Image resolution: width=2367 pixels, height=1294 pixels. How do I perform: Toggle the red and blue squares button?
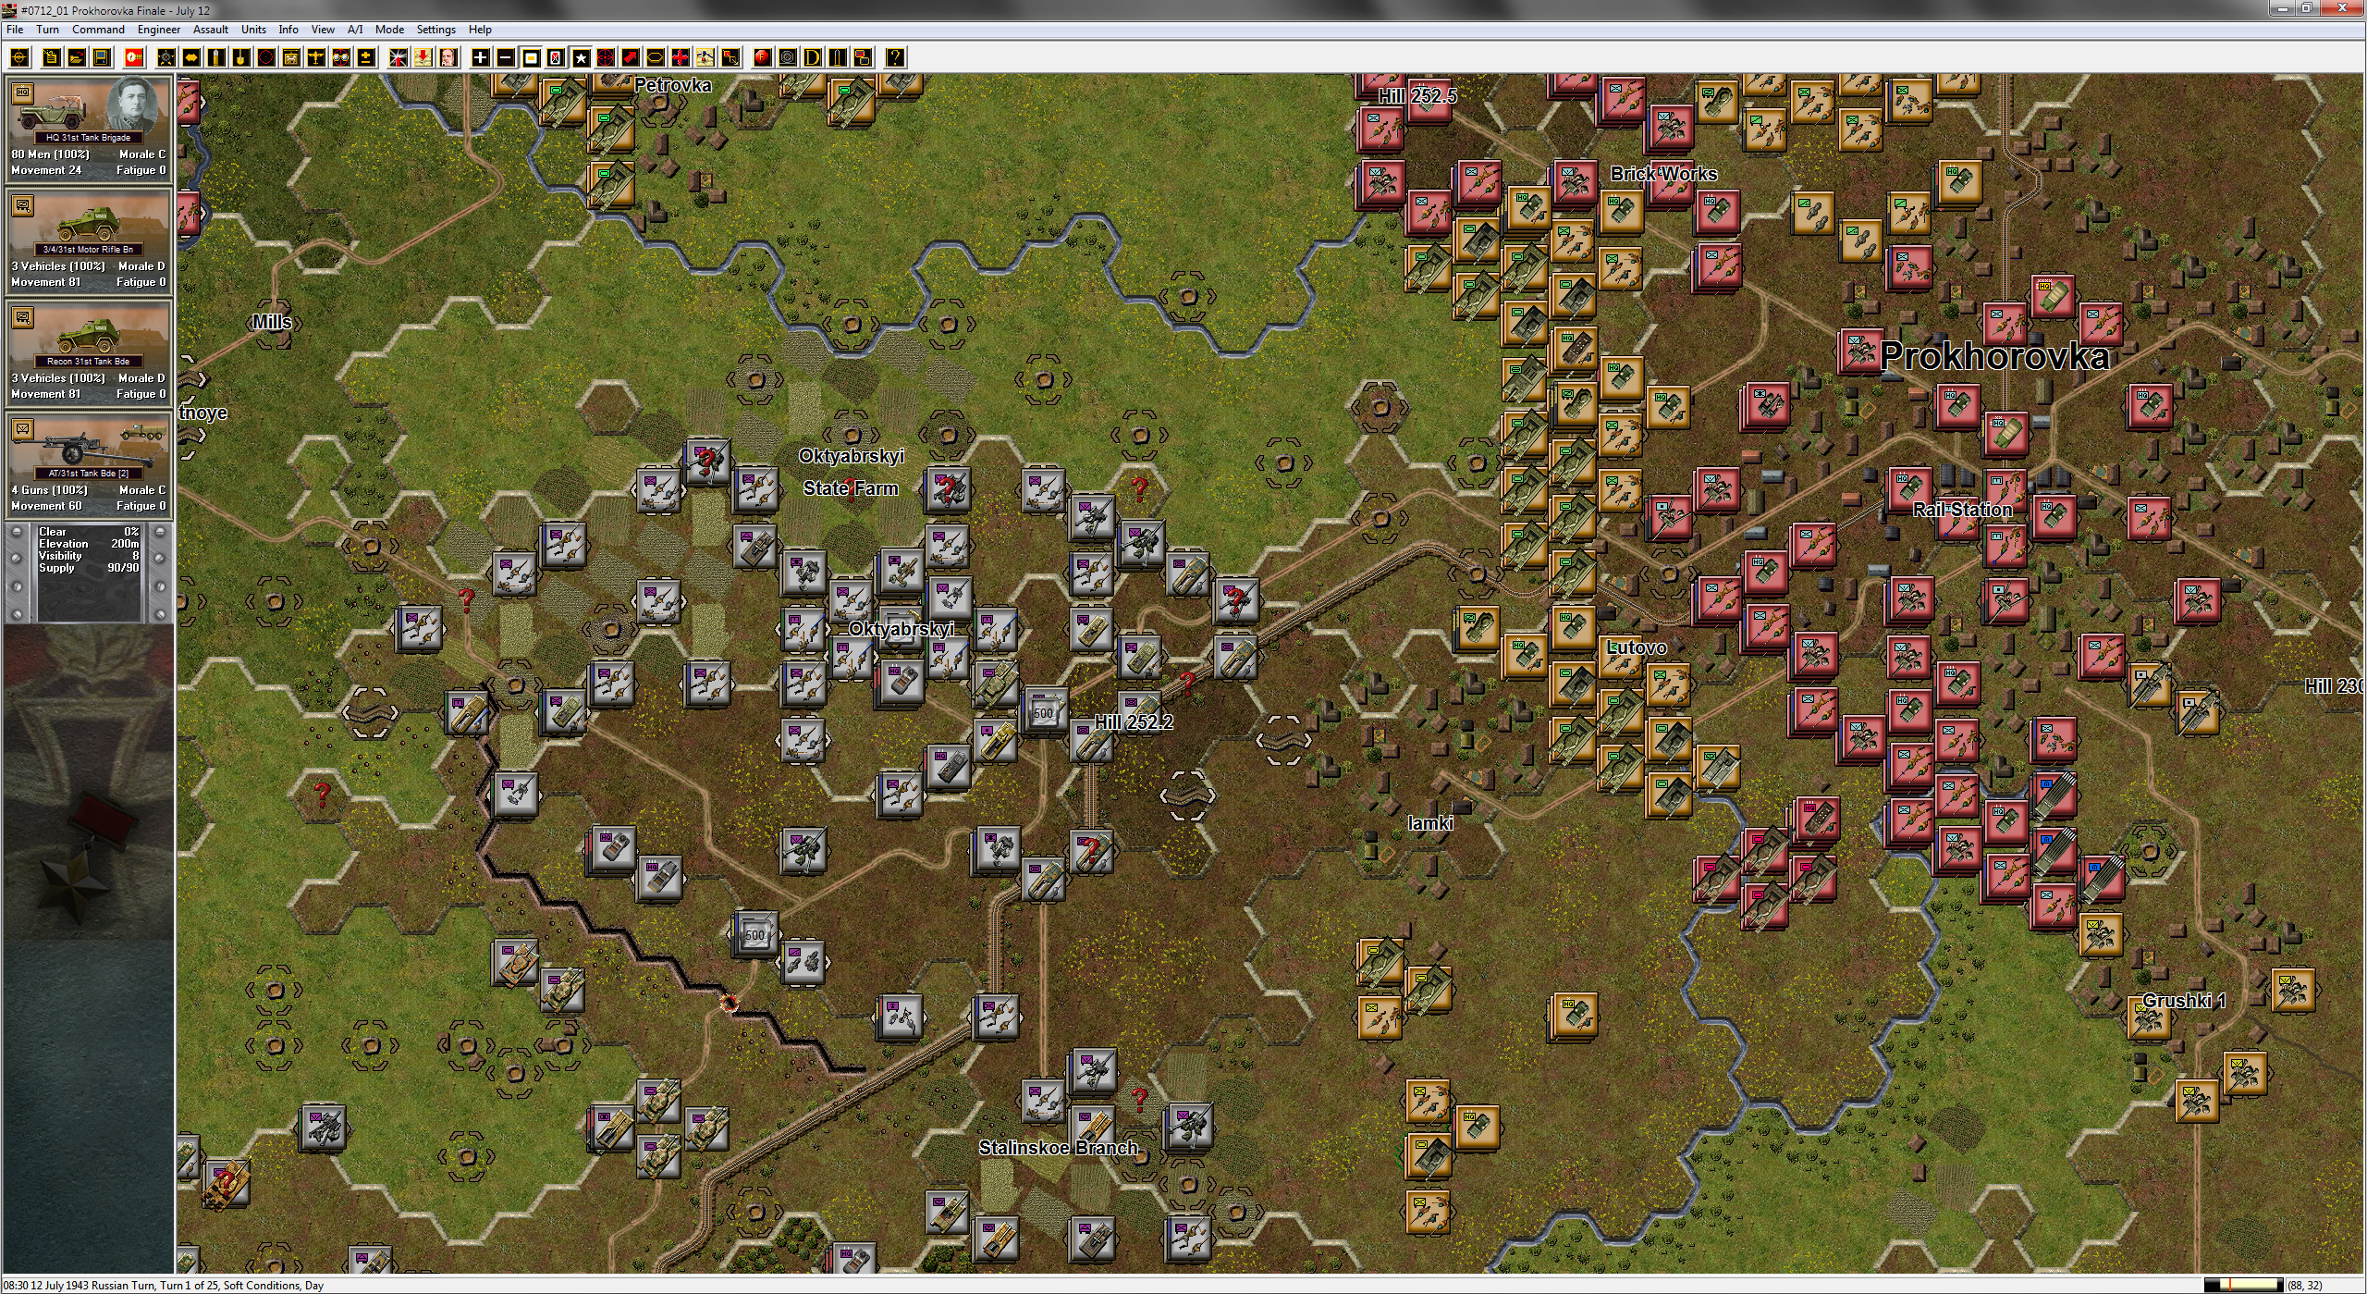click(x=862, y=57)
